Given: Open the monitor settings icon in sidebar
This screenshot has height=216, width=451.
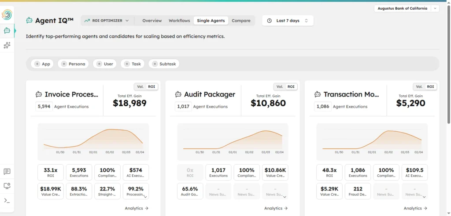Looking at the screenshot, I should tap(7, 186).
